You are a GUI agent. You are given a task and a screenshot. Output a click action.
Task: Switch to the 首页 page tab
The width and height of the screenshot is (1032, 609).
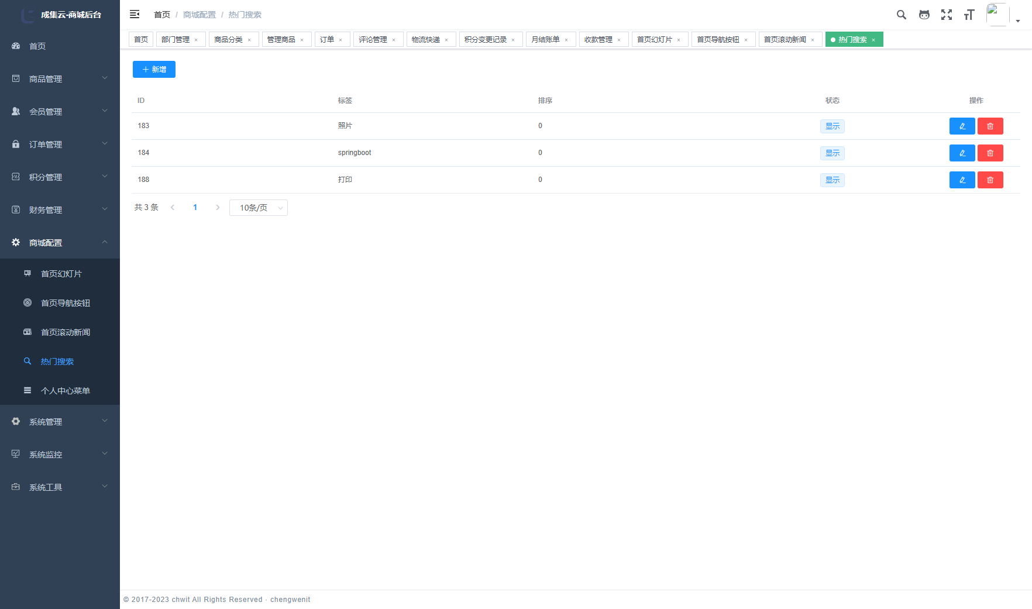(141, 39)
